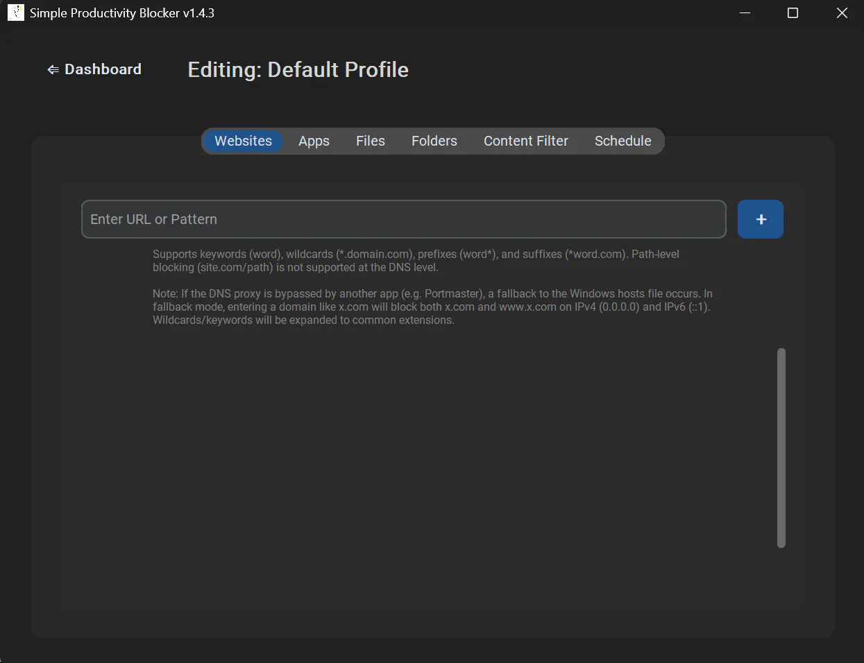
Task: Open the Schedule tab
Action: point(623,141)
